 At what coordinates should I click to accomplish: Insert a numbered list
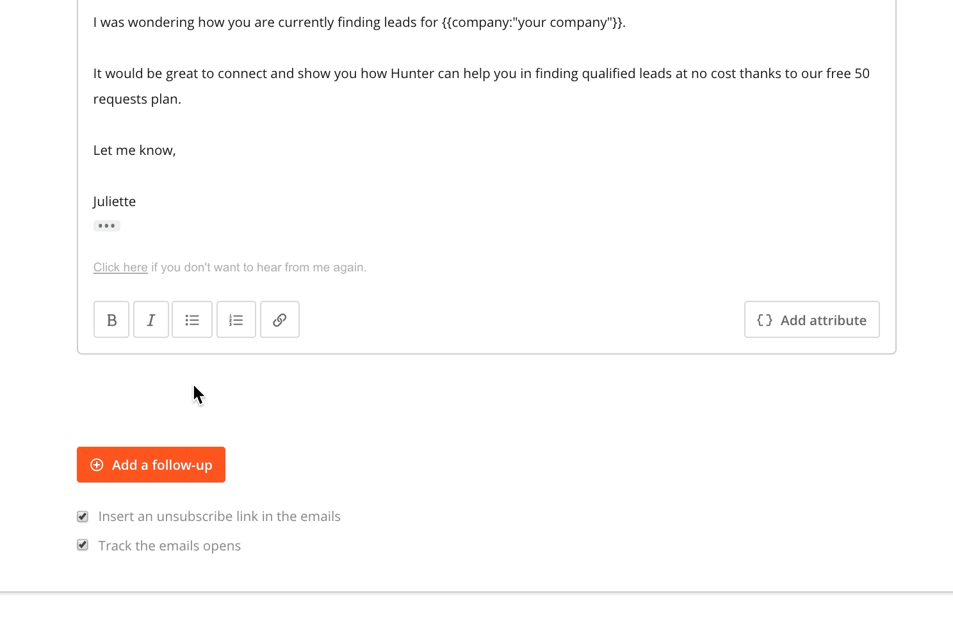(x=236, y=319)
